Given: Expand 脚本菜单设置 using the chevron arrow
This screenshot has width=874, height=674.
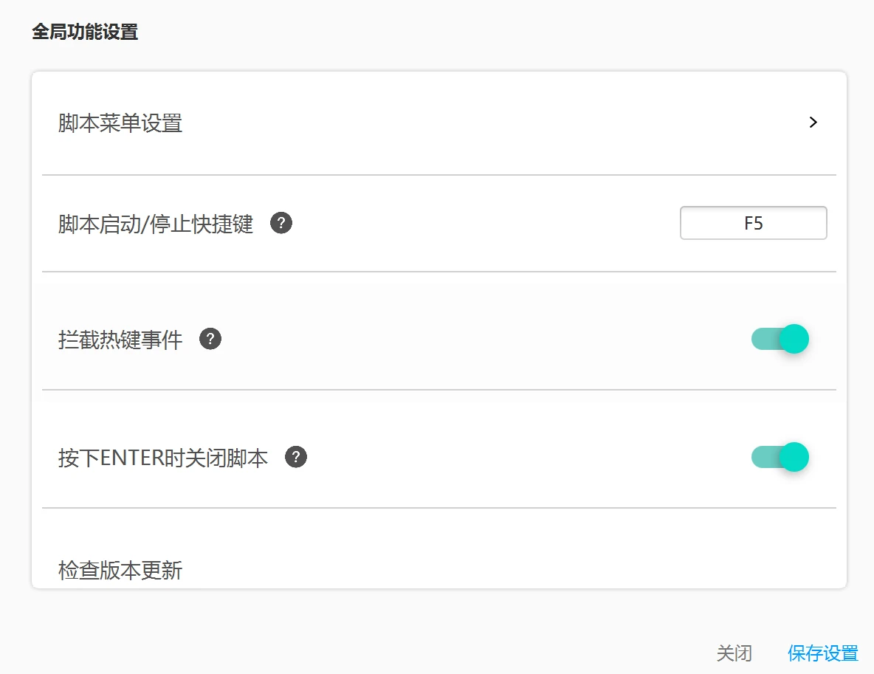Looking at the screenshot, I should pos(813,122).
